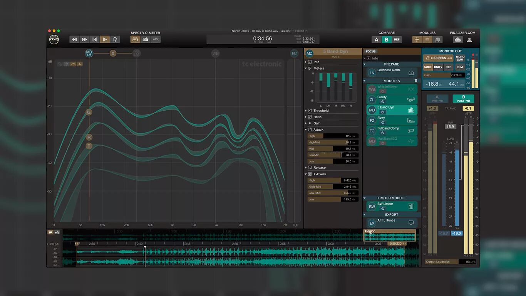526x296 pixels.
Task: Click the Finalizer logo in the top bar
Action: 54,40
